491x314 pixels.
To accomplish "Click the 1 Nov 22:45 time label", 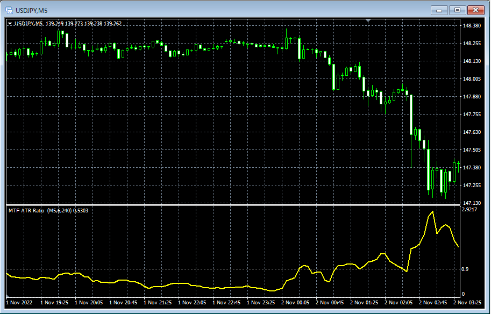I will (227, 302).
